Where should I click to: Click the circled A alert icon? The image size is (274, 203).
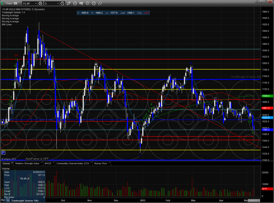94,3
